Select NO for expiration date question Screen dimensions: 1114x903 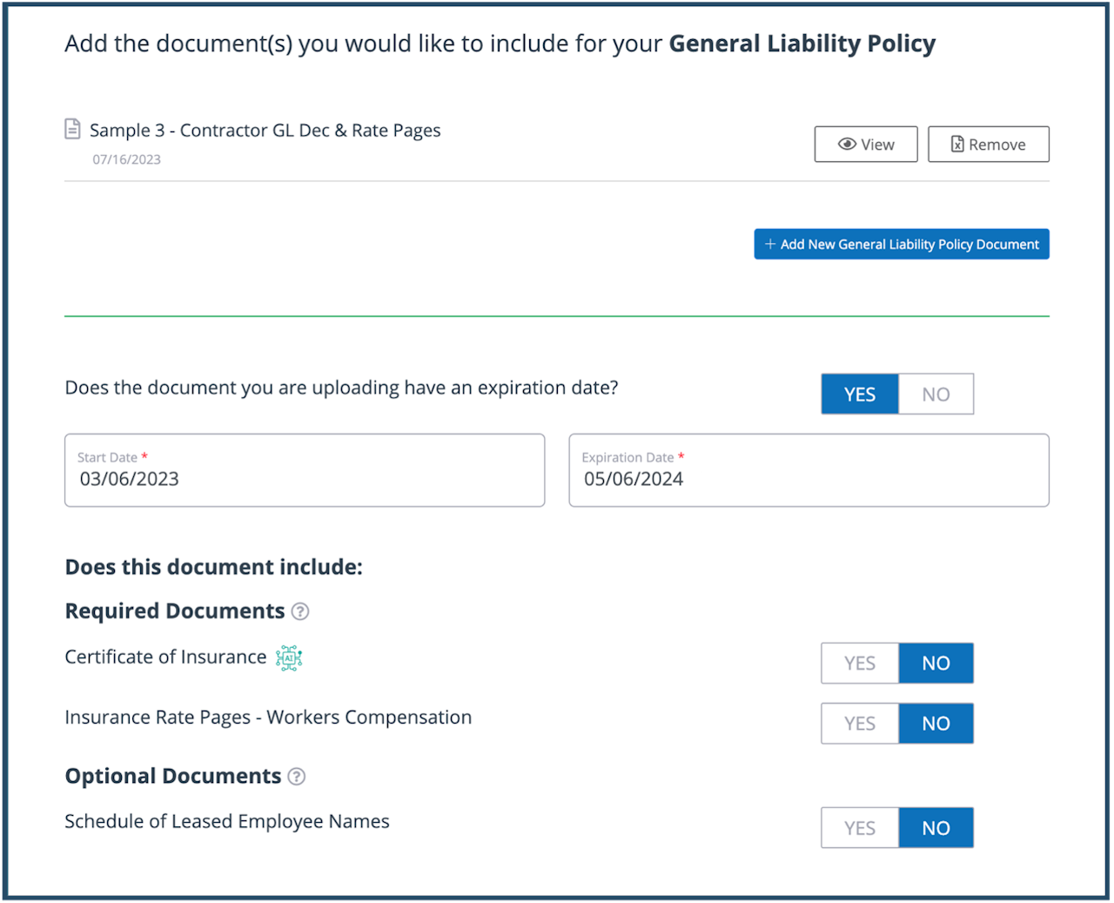(x=936, y=394)
